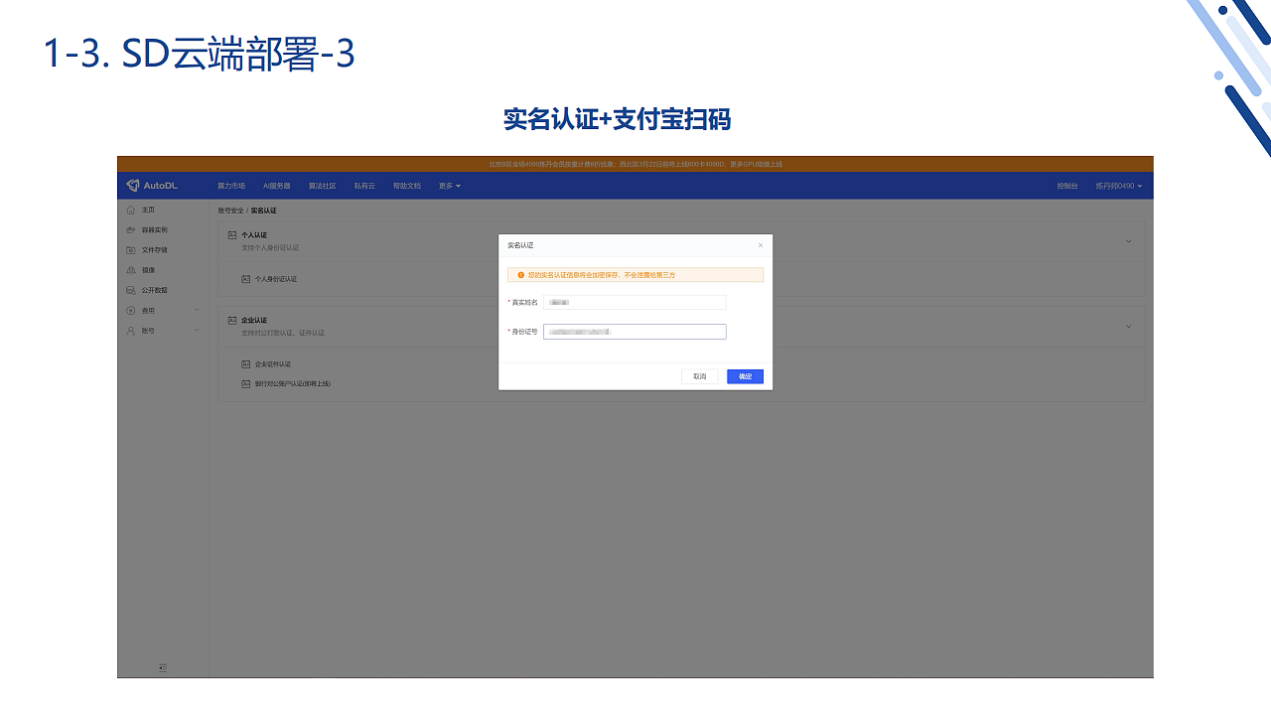Click the 企业认证 heading
The width and height of the screenshot is (1271, 715).
tap(254, 321)
